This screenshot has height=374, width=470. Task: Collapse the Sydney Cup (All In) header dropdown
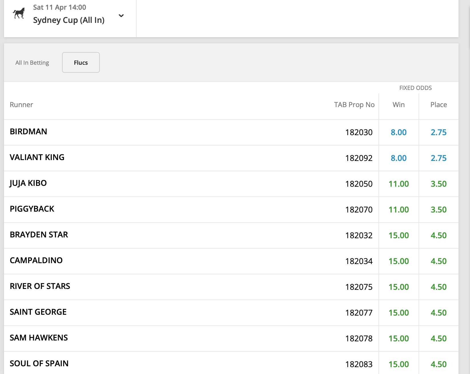point(121,16)
